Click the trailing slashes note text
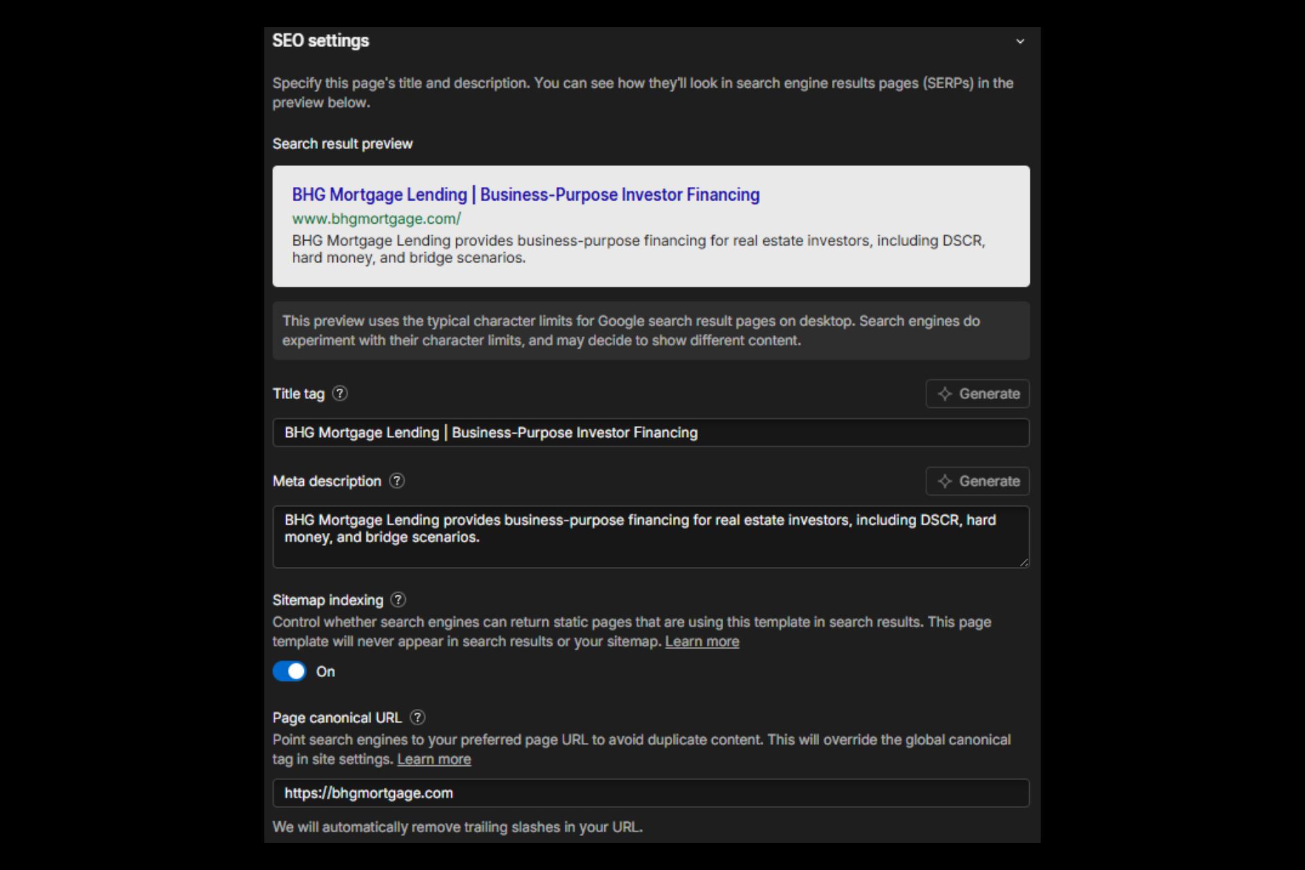The width and height of the screenshot is (1305, 870). (x=457, y=827)
